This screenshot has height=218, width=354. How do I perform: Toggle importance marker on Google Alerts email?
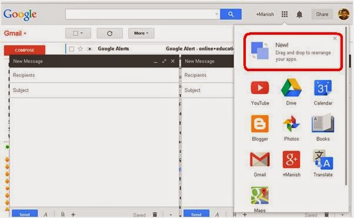(89, 49)
